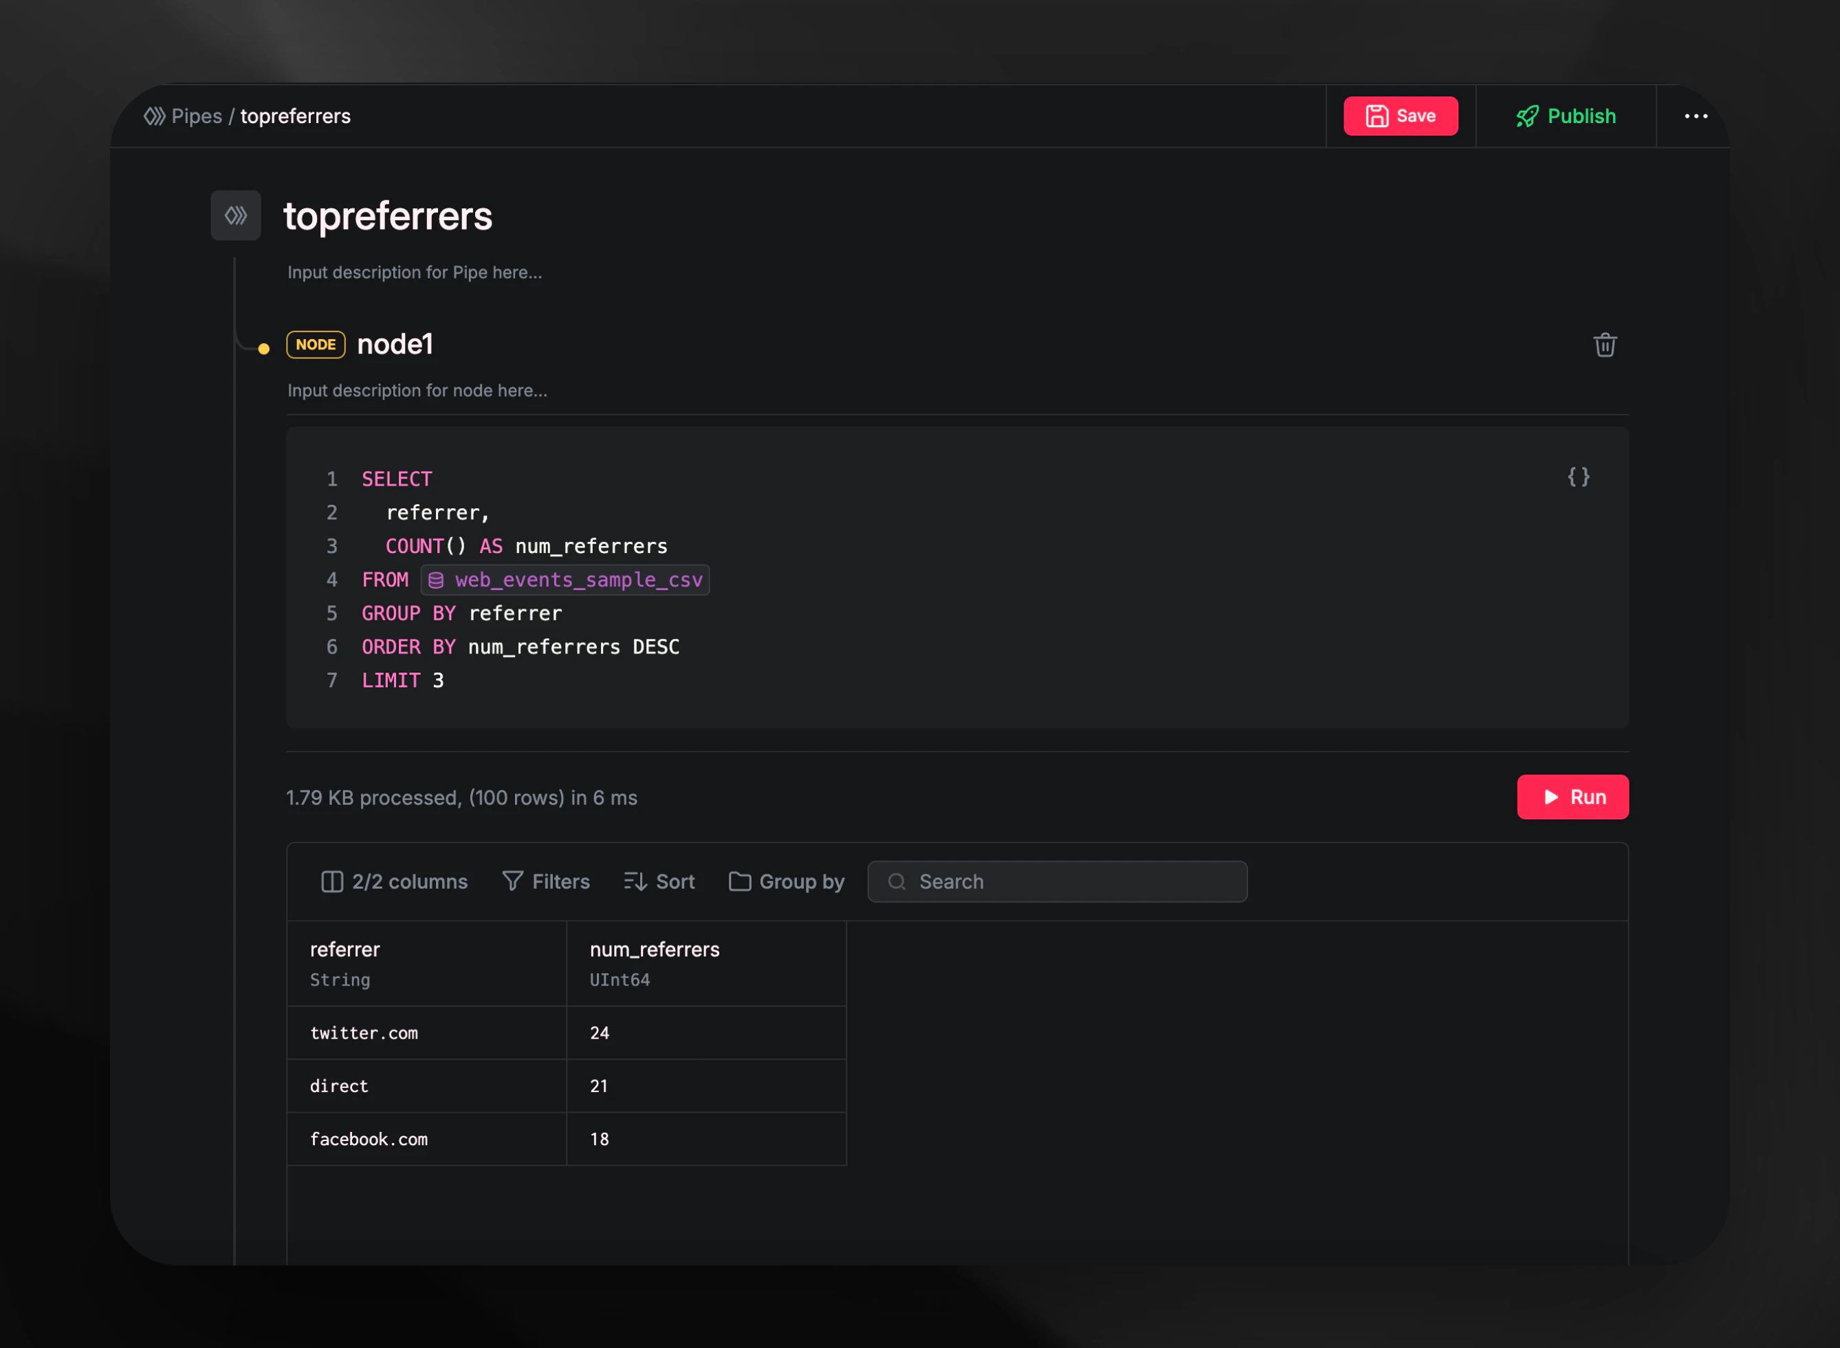Open the 2/2 columns selector

pyautogui.click(x=394, y=882)
